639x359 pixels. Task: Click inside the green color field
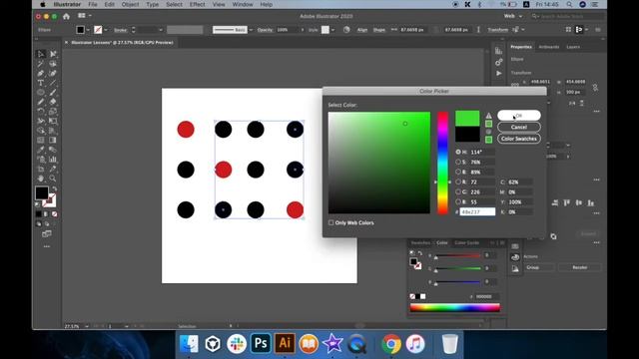(x=379, y=163)
